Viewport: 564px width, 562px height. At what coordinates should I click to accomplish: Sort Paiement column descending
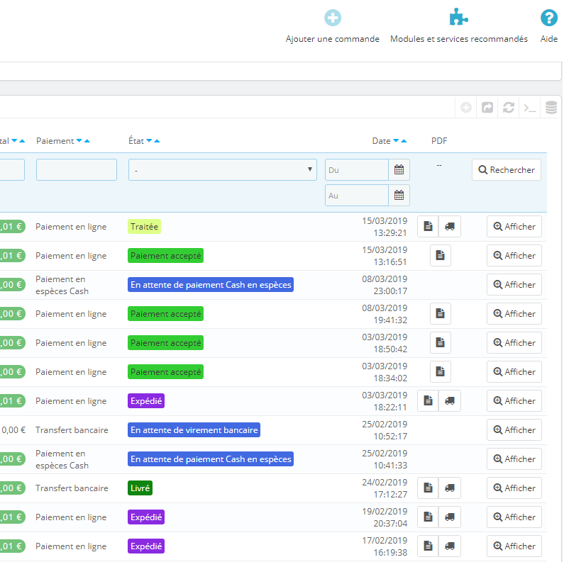click(x=79, y=141)
